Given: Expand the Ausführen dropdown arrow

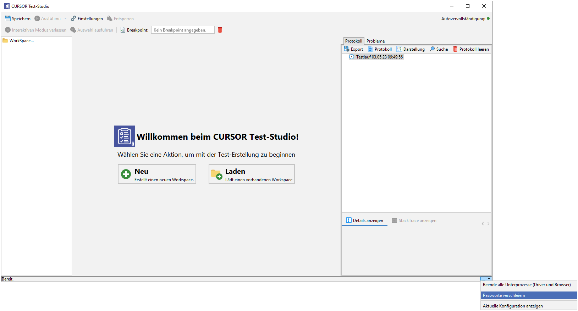Looking at the screenshot, I should [65, 19].
